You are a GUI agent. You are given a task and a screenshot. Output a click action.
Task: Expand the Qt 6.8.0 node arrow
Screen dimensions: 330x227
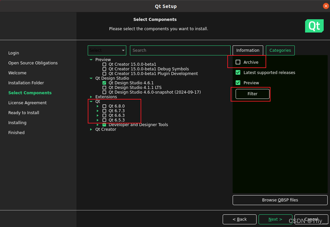point(98,106)
